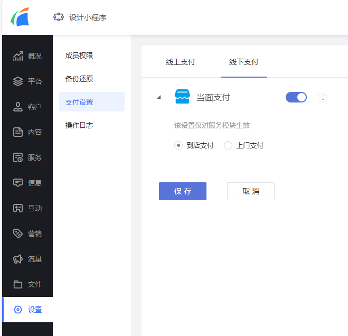Open the 营销 tag icon

(18, 234)
